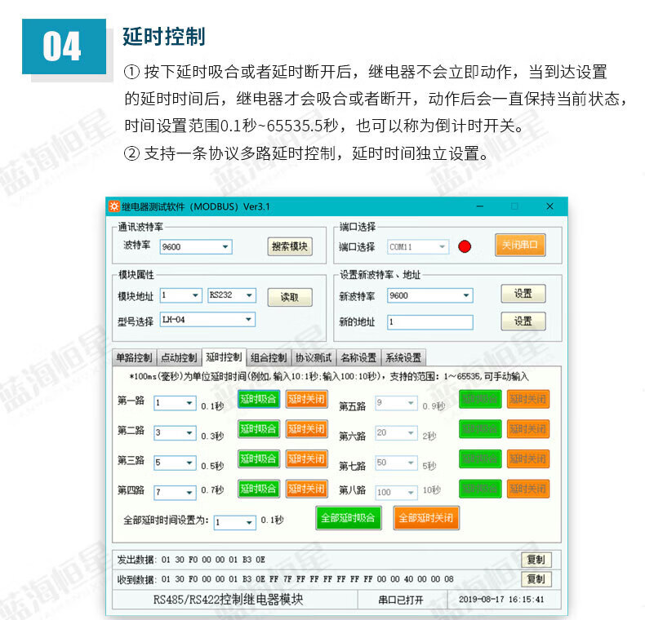Screen dimensions: 645x620
Task: Open 第六路 delay dropdown showing 20
Action: (x=396, y=432)
